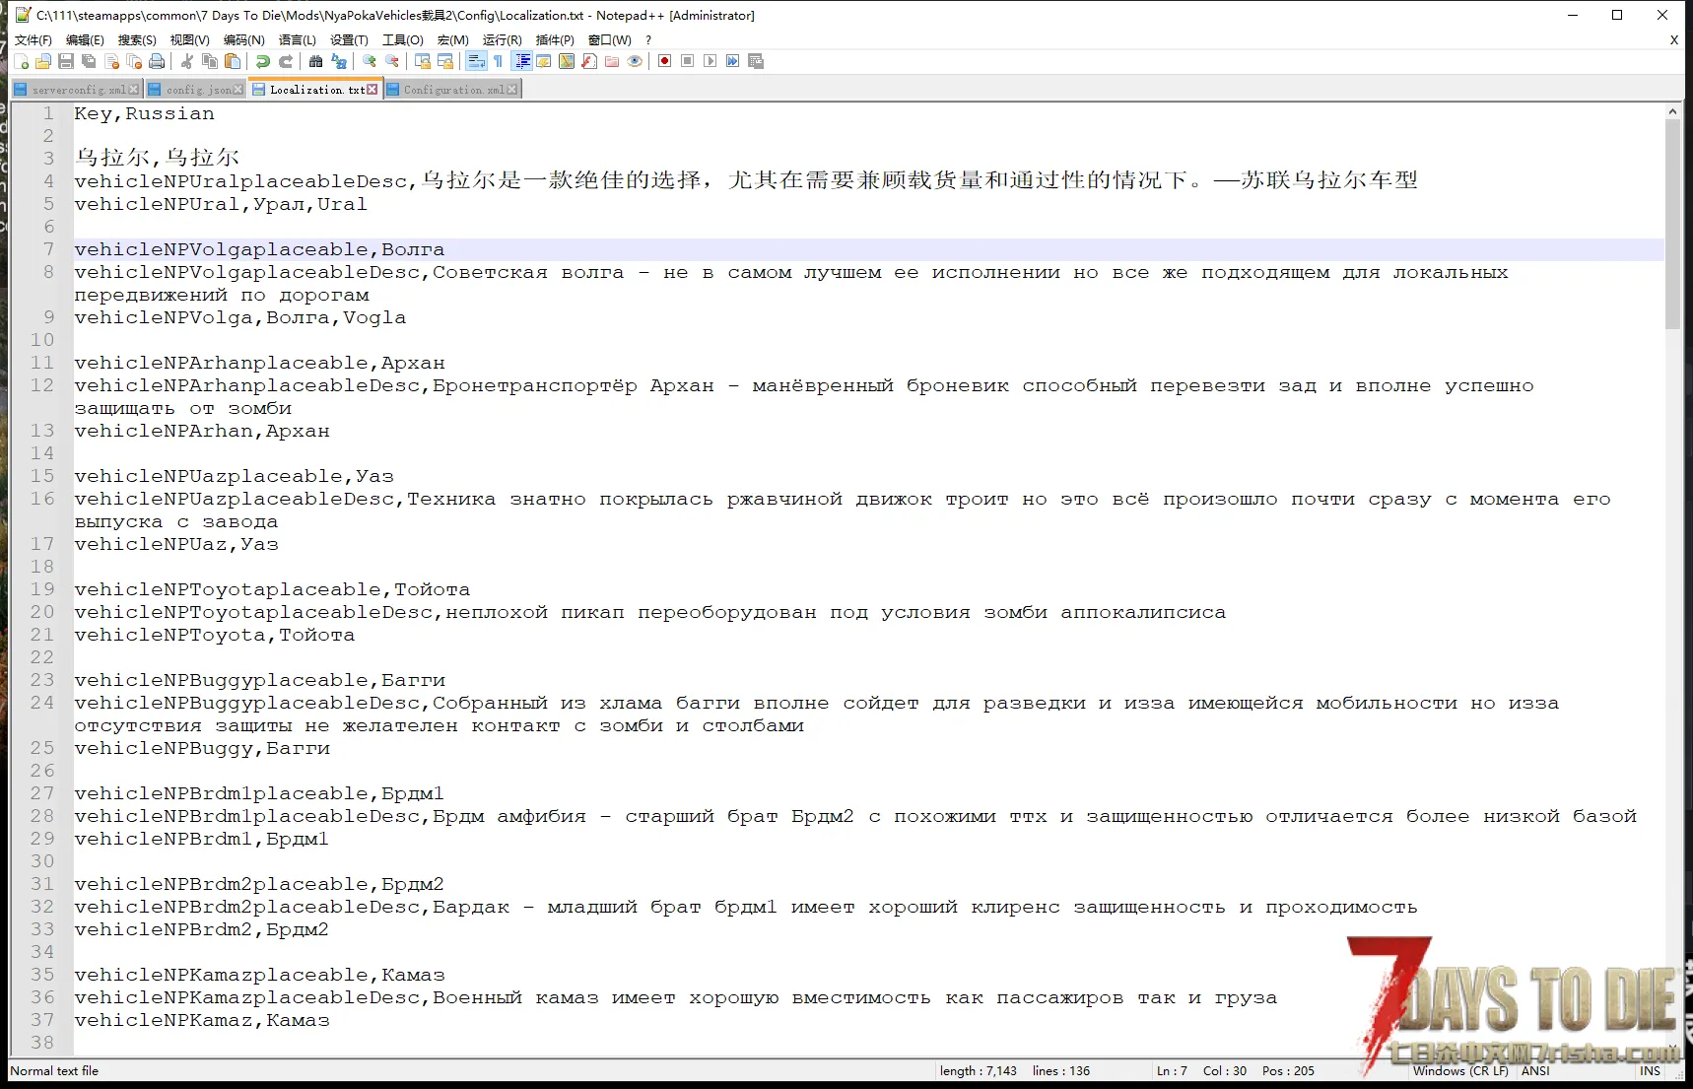The width and height of the screenshot is (1693, 1089).
Task: Start macro recording with red dot icon
Action: [x=665, y=61]
